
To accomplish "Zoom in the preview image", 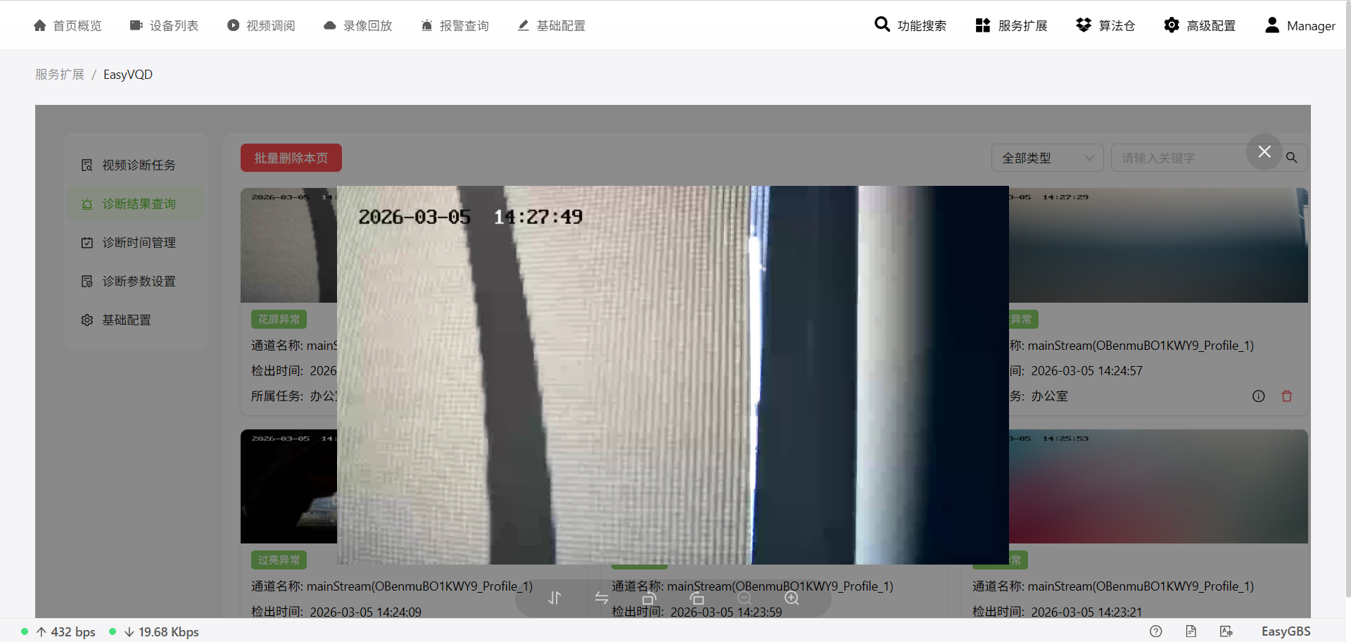I will pos(792,598).
